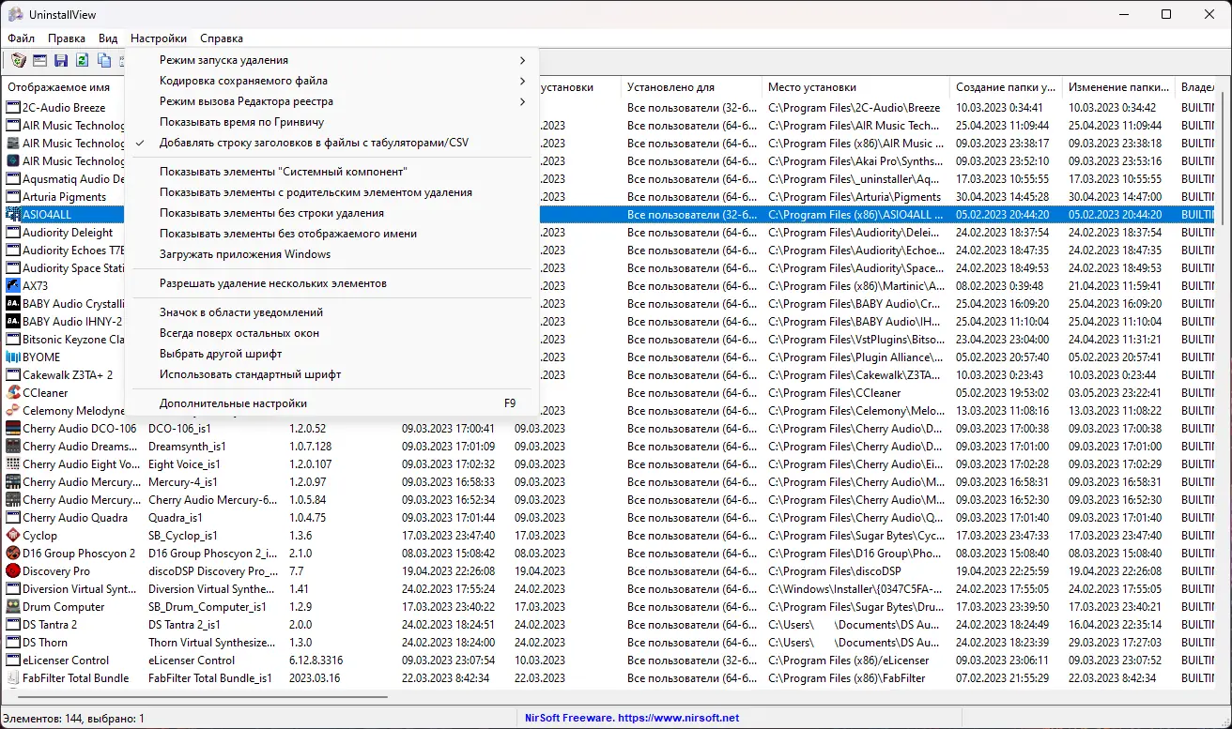Toggle "Показывать элементы с родительским элементом удаления"

click(332, 192)
